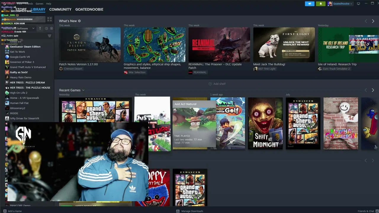Open the announcements megaphone button
Viewport: 379px width, 213px height.
click(309, 4)
